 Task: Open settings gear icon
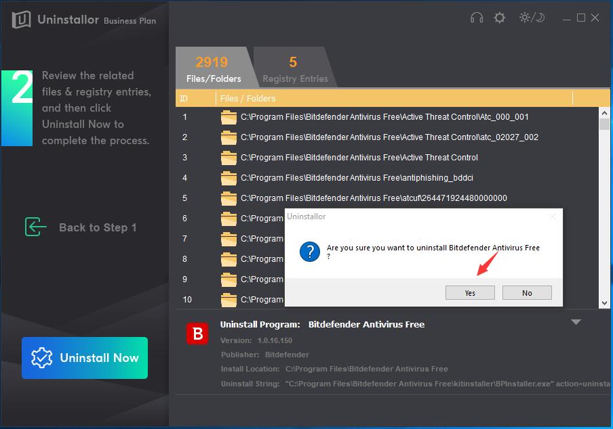tap(499, 18)
